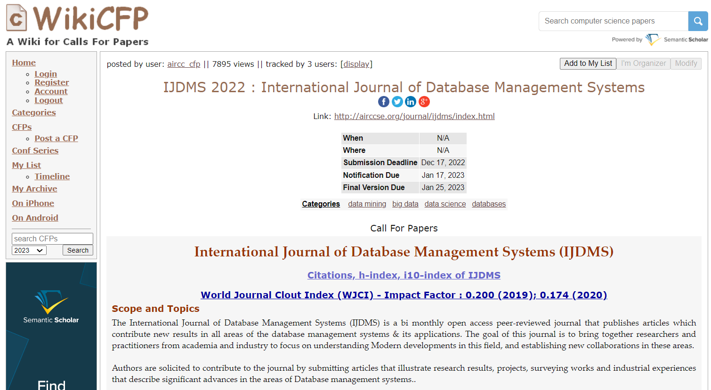Click the search CFPs input field

point(52,239)
